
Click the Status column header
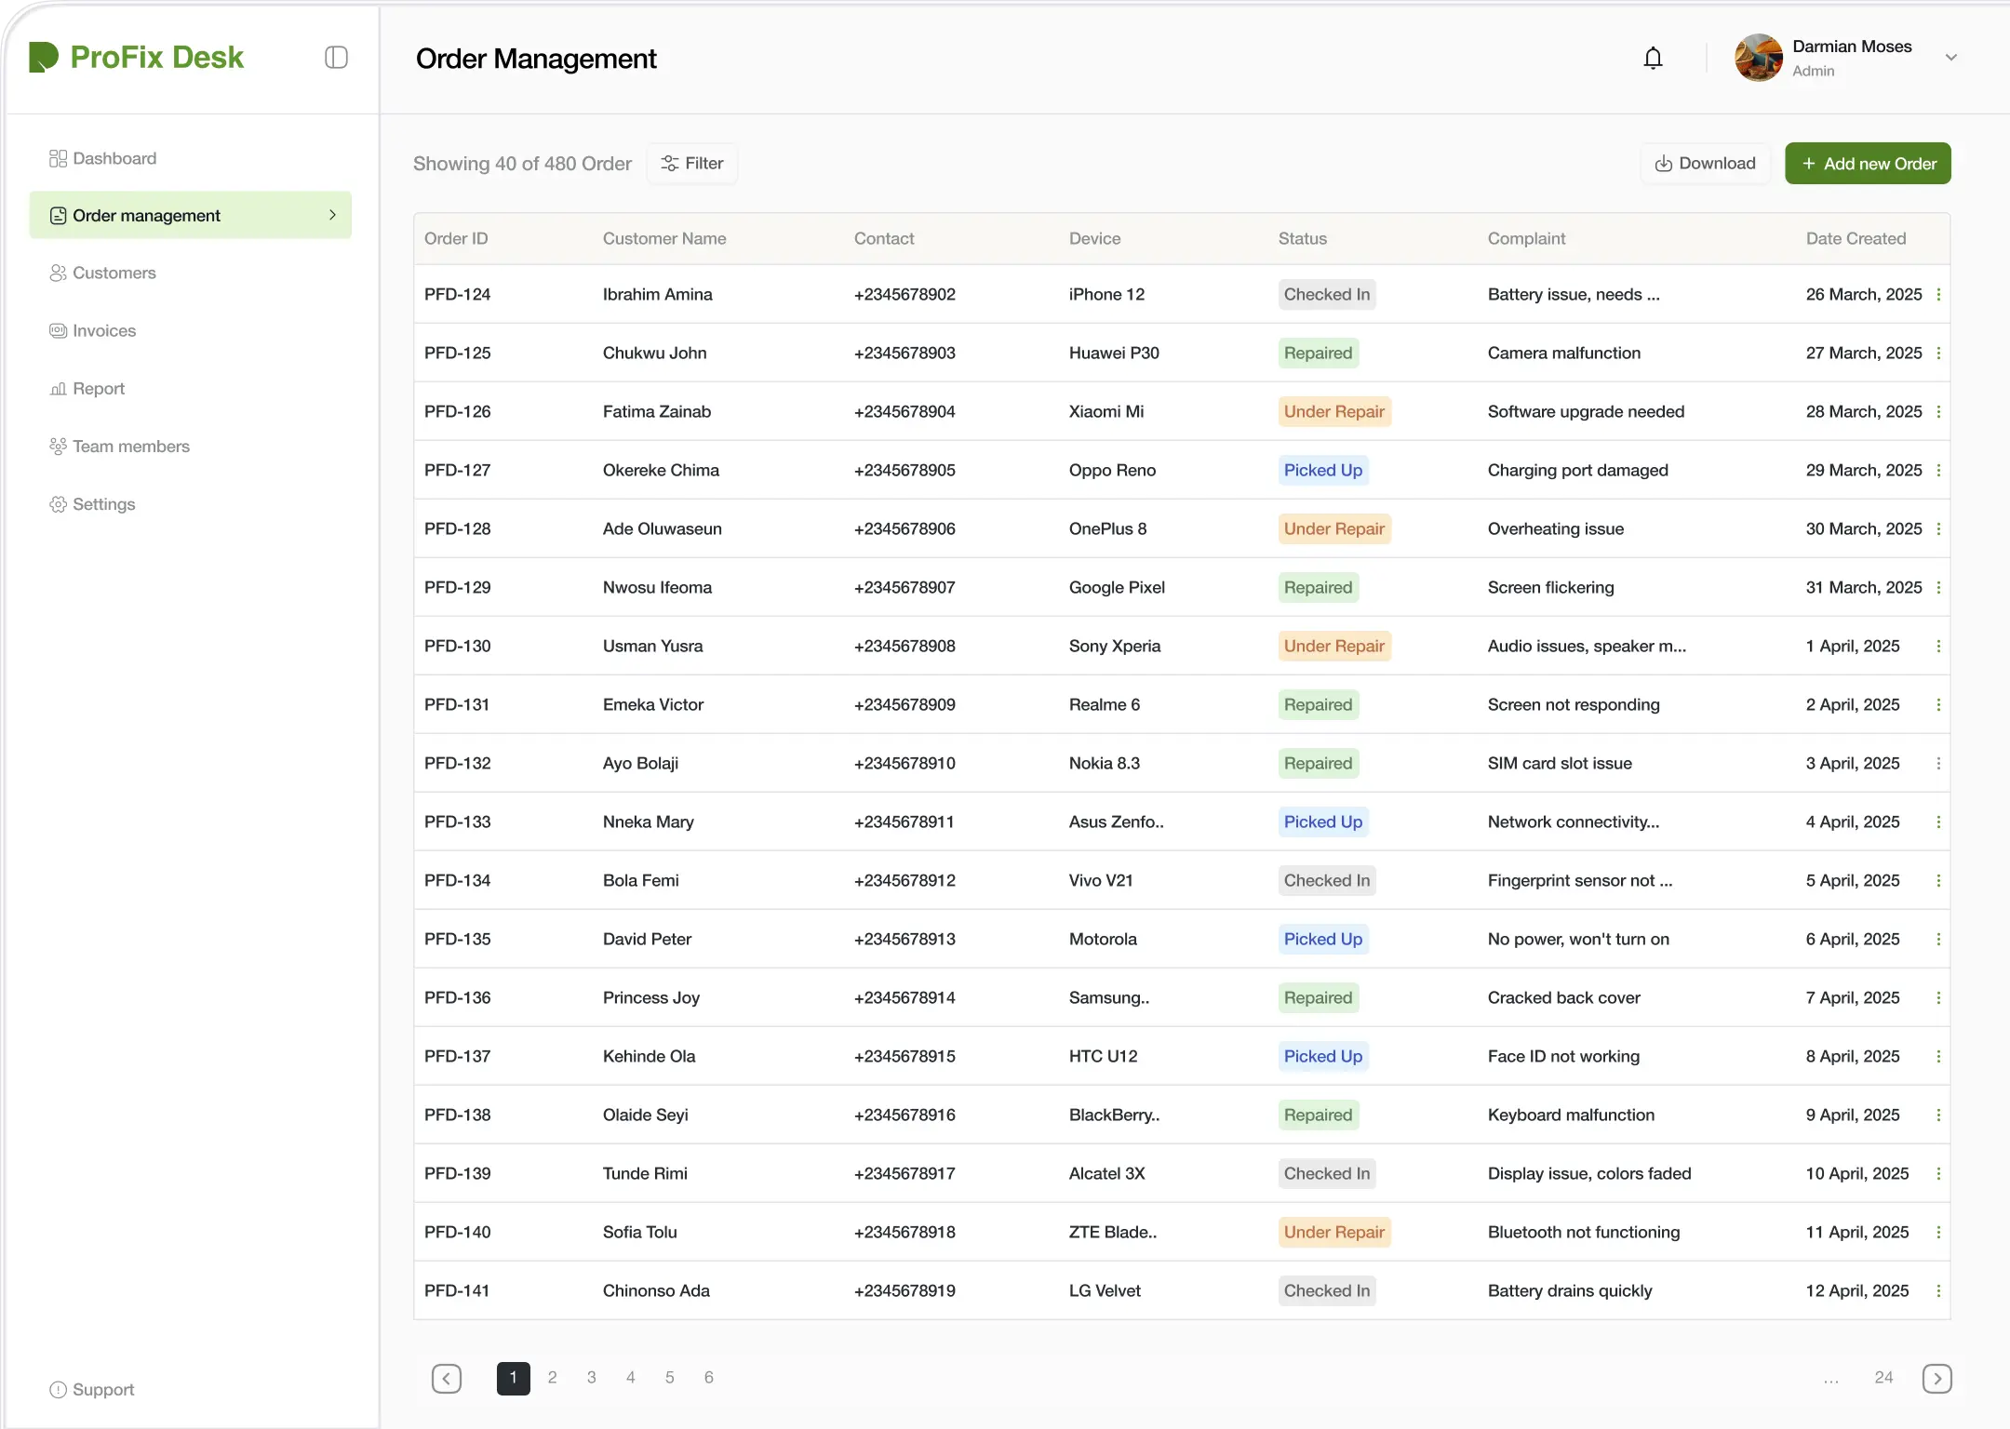(1303, 238)
